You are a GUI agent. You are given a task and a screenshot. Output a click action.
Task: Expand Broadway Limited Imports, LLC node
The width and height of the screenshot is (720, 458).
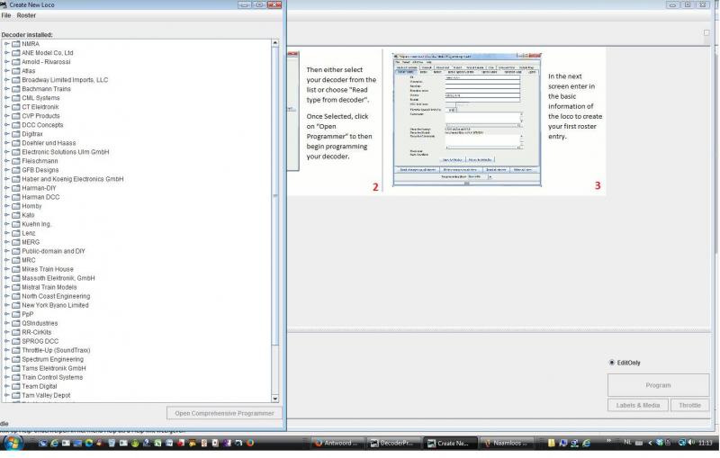click(6, 80)
